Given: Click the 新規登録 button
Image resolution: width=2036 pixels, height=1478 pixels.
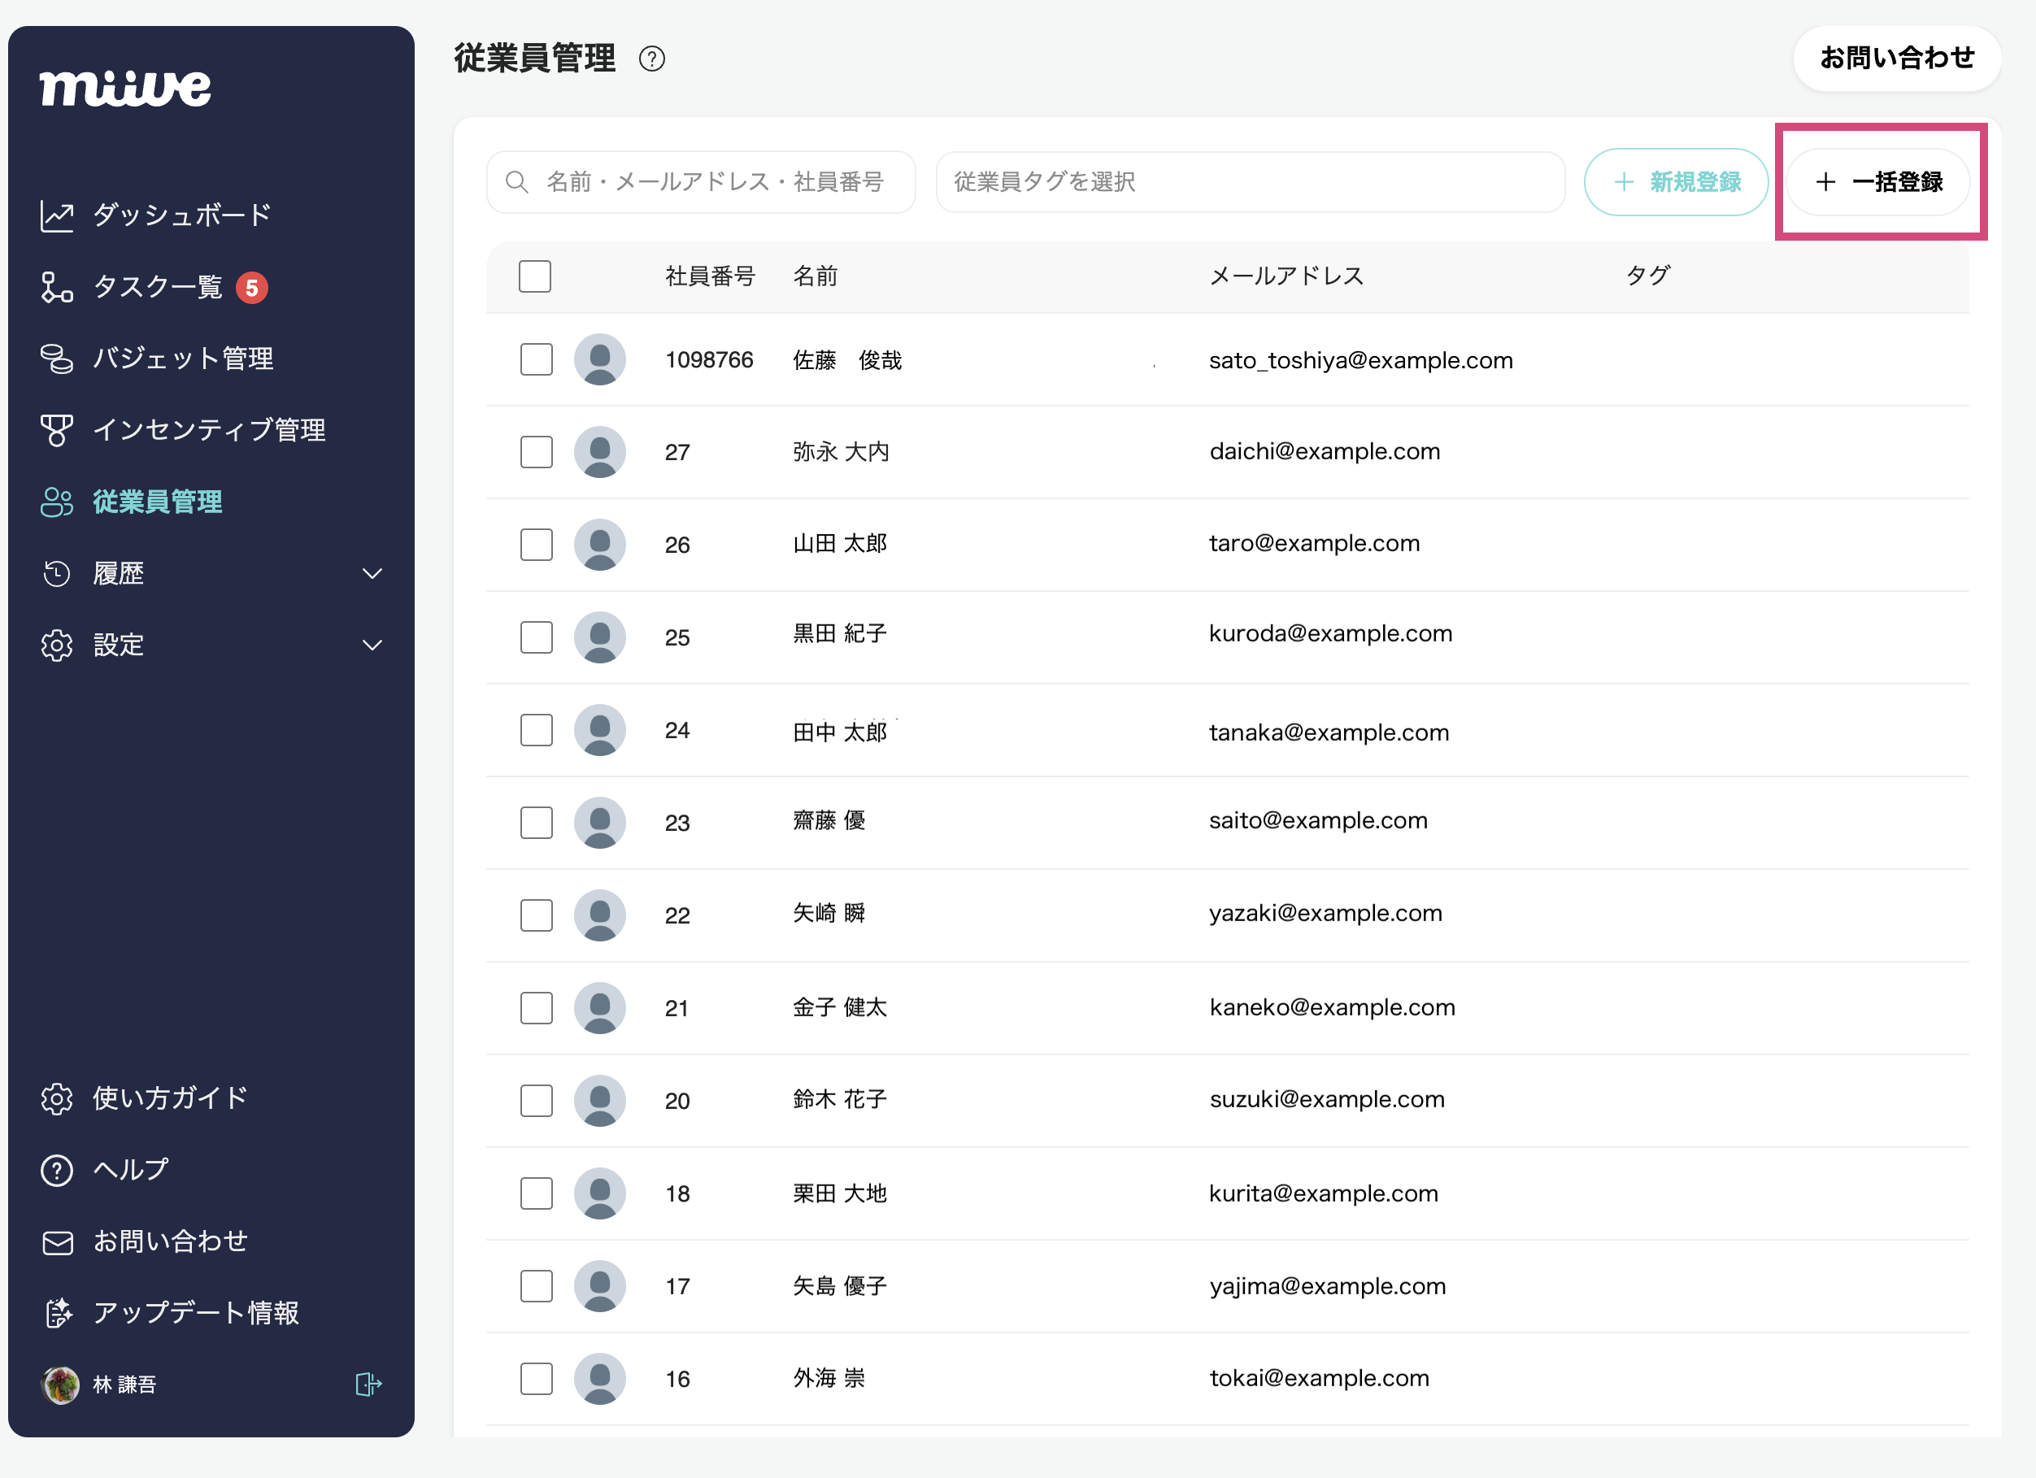Looking at the screenshot, I should 1675,182.
